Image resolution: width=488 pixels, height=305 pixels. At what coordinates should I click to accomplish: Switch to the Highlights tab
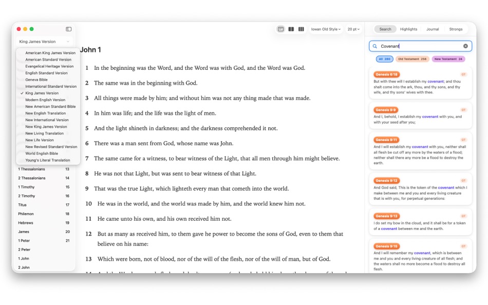click(x=408, y=29)
